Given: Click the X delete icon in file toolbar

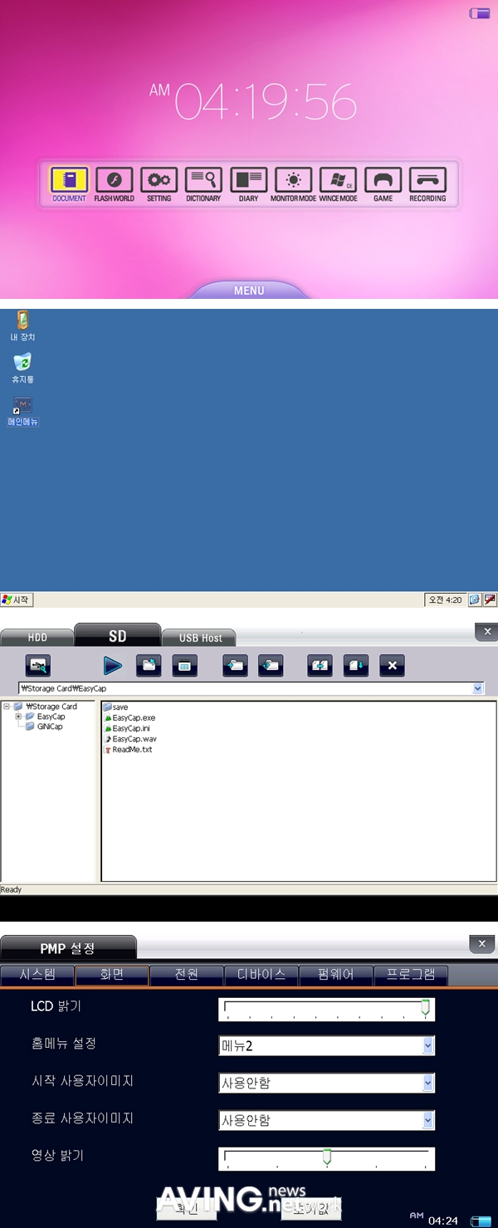Looking at the screenshot, I should pyautogui.click(x=392, y=665).
